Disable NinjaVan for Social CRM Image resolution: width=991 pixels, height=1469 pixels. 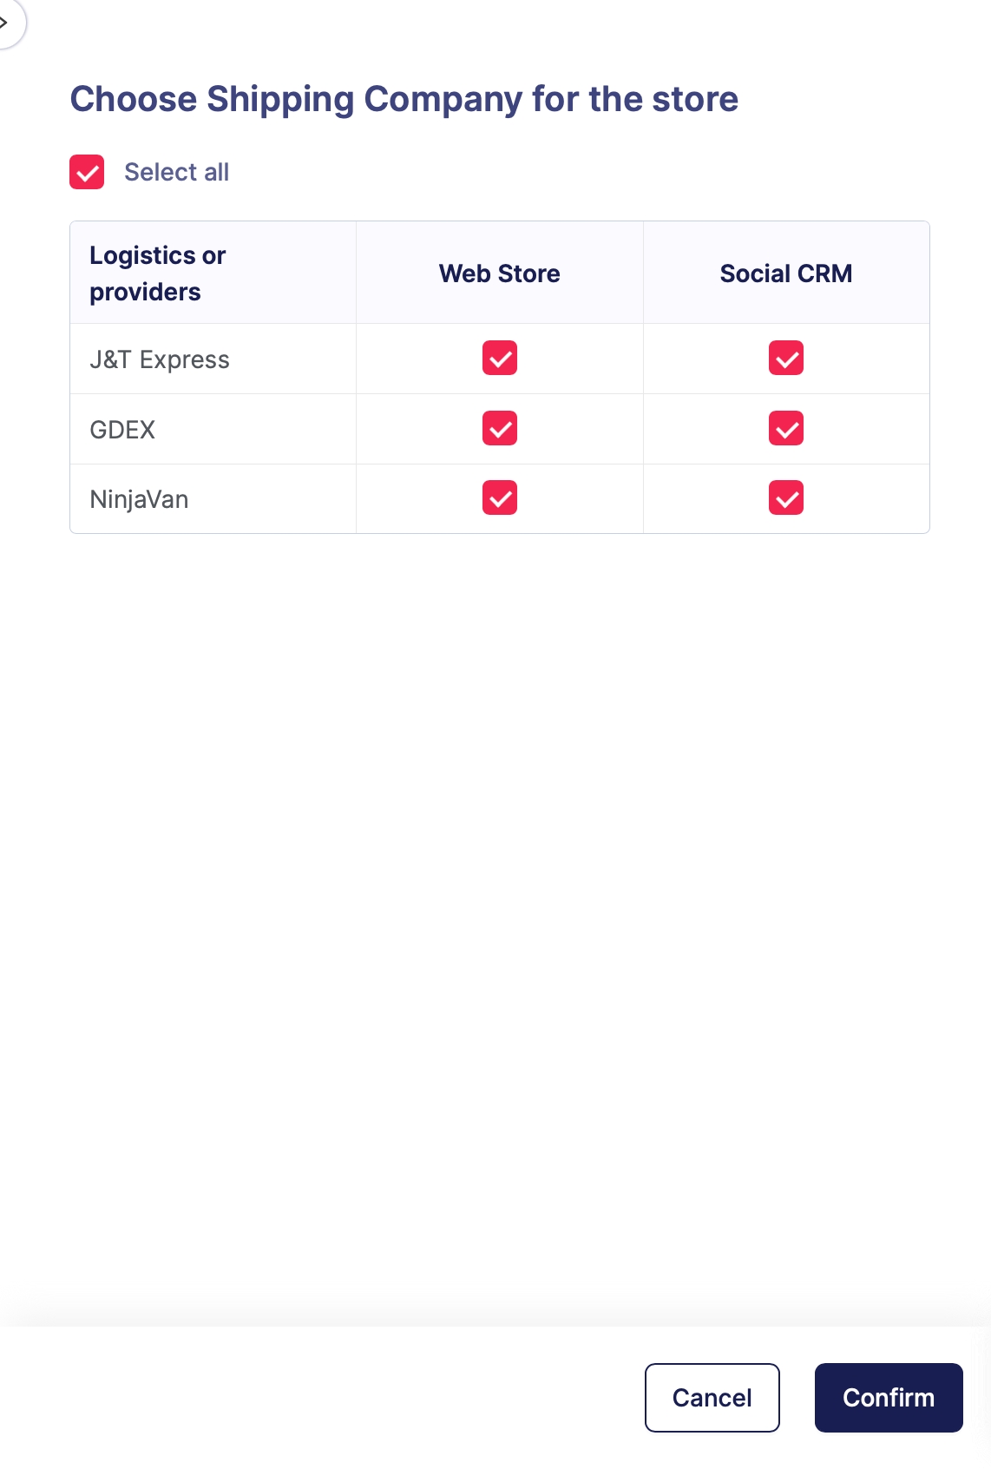[x=786, y=498]
